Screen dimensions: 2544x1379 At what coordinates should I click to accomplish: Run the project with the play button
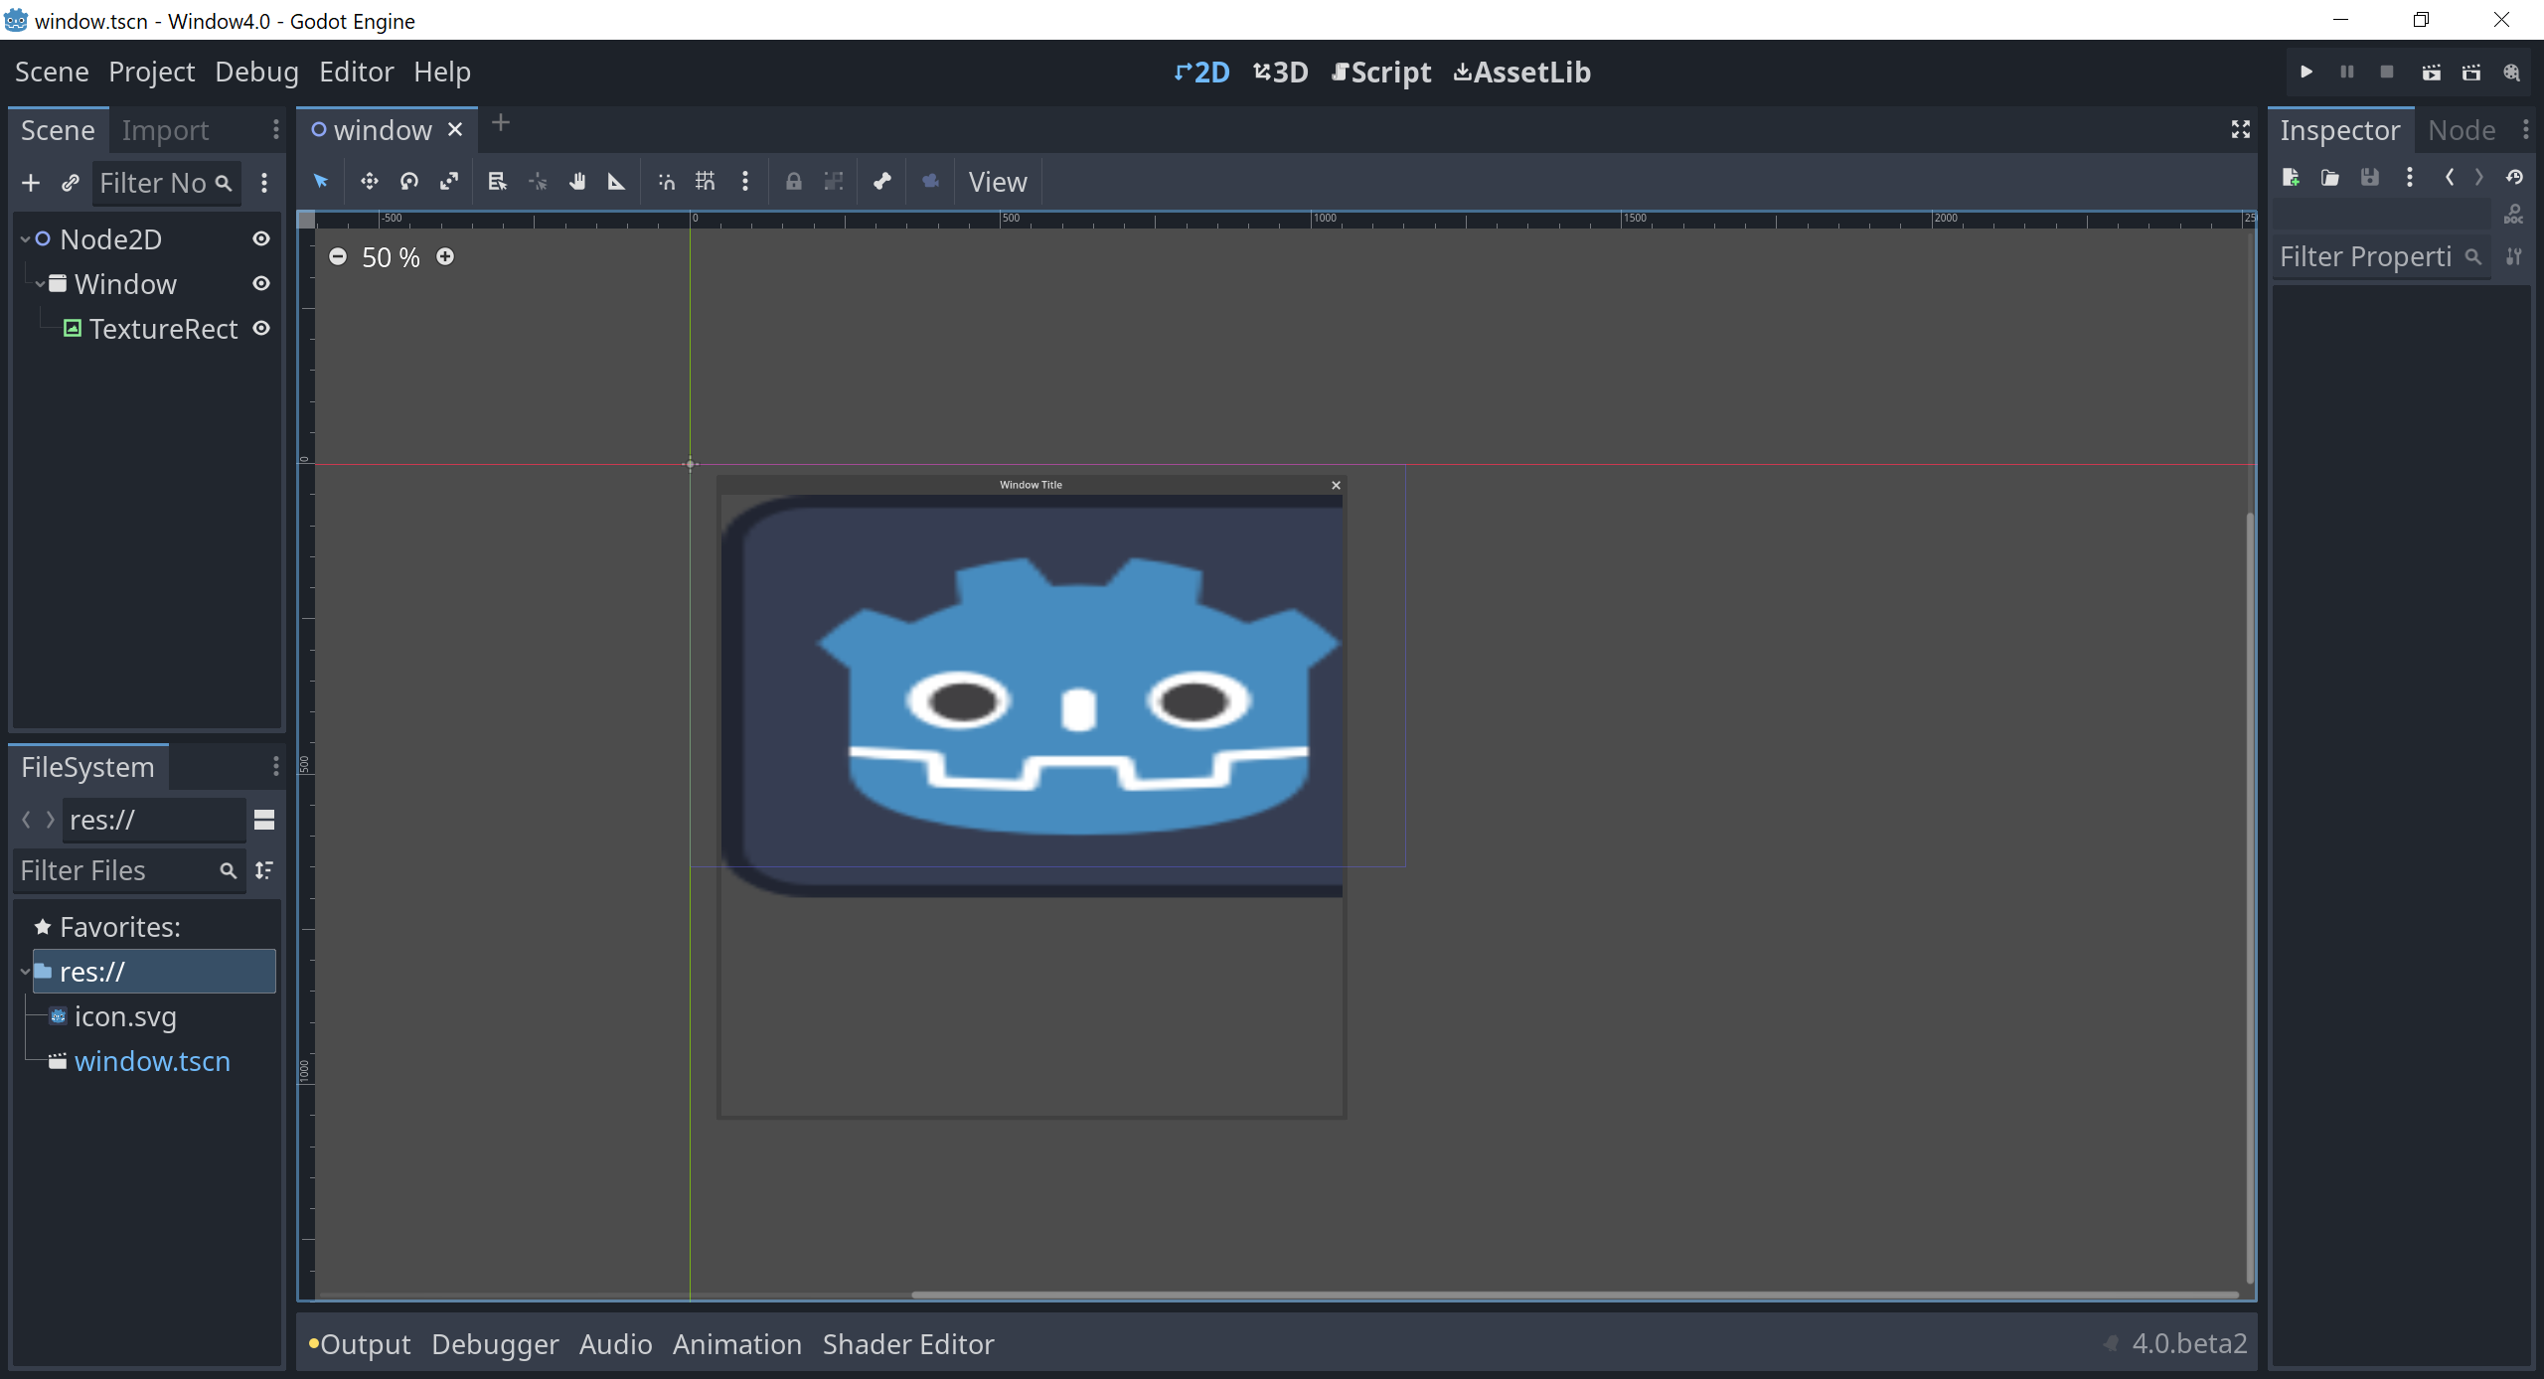coord(2305,72)
